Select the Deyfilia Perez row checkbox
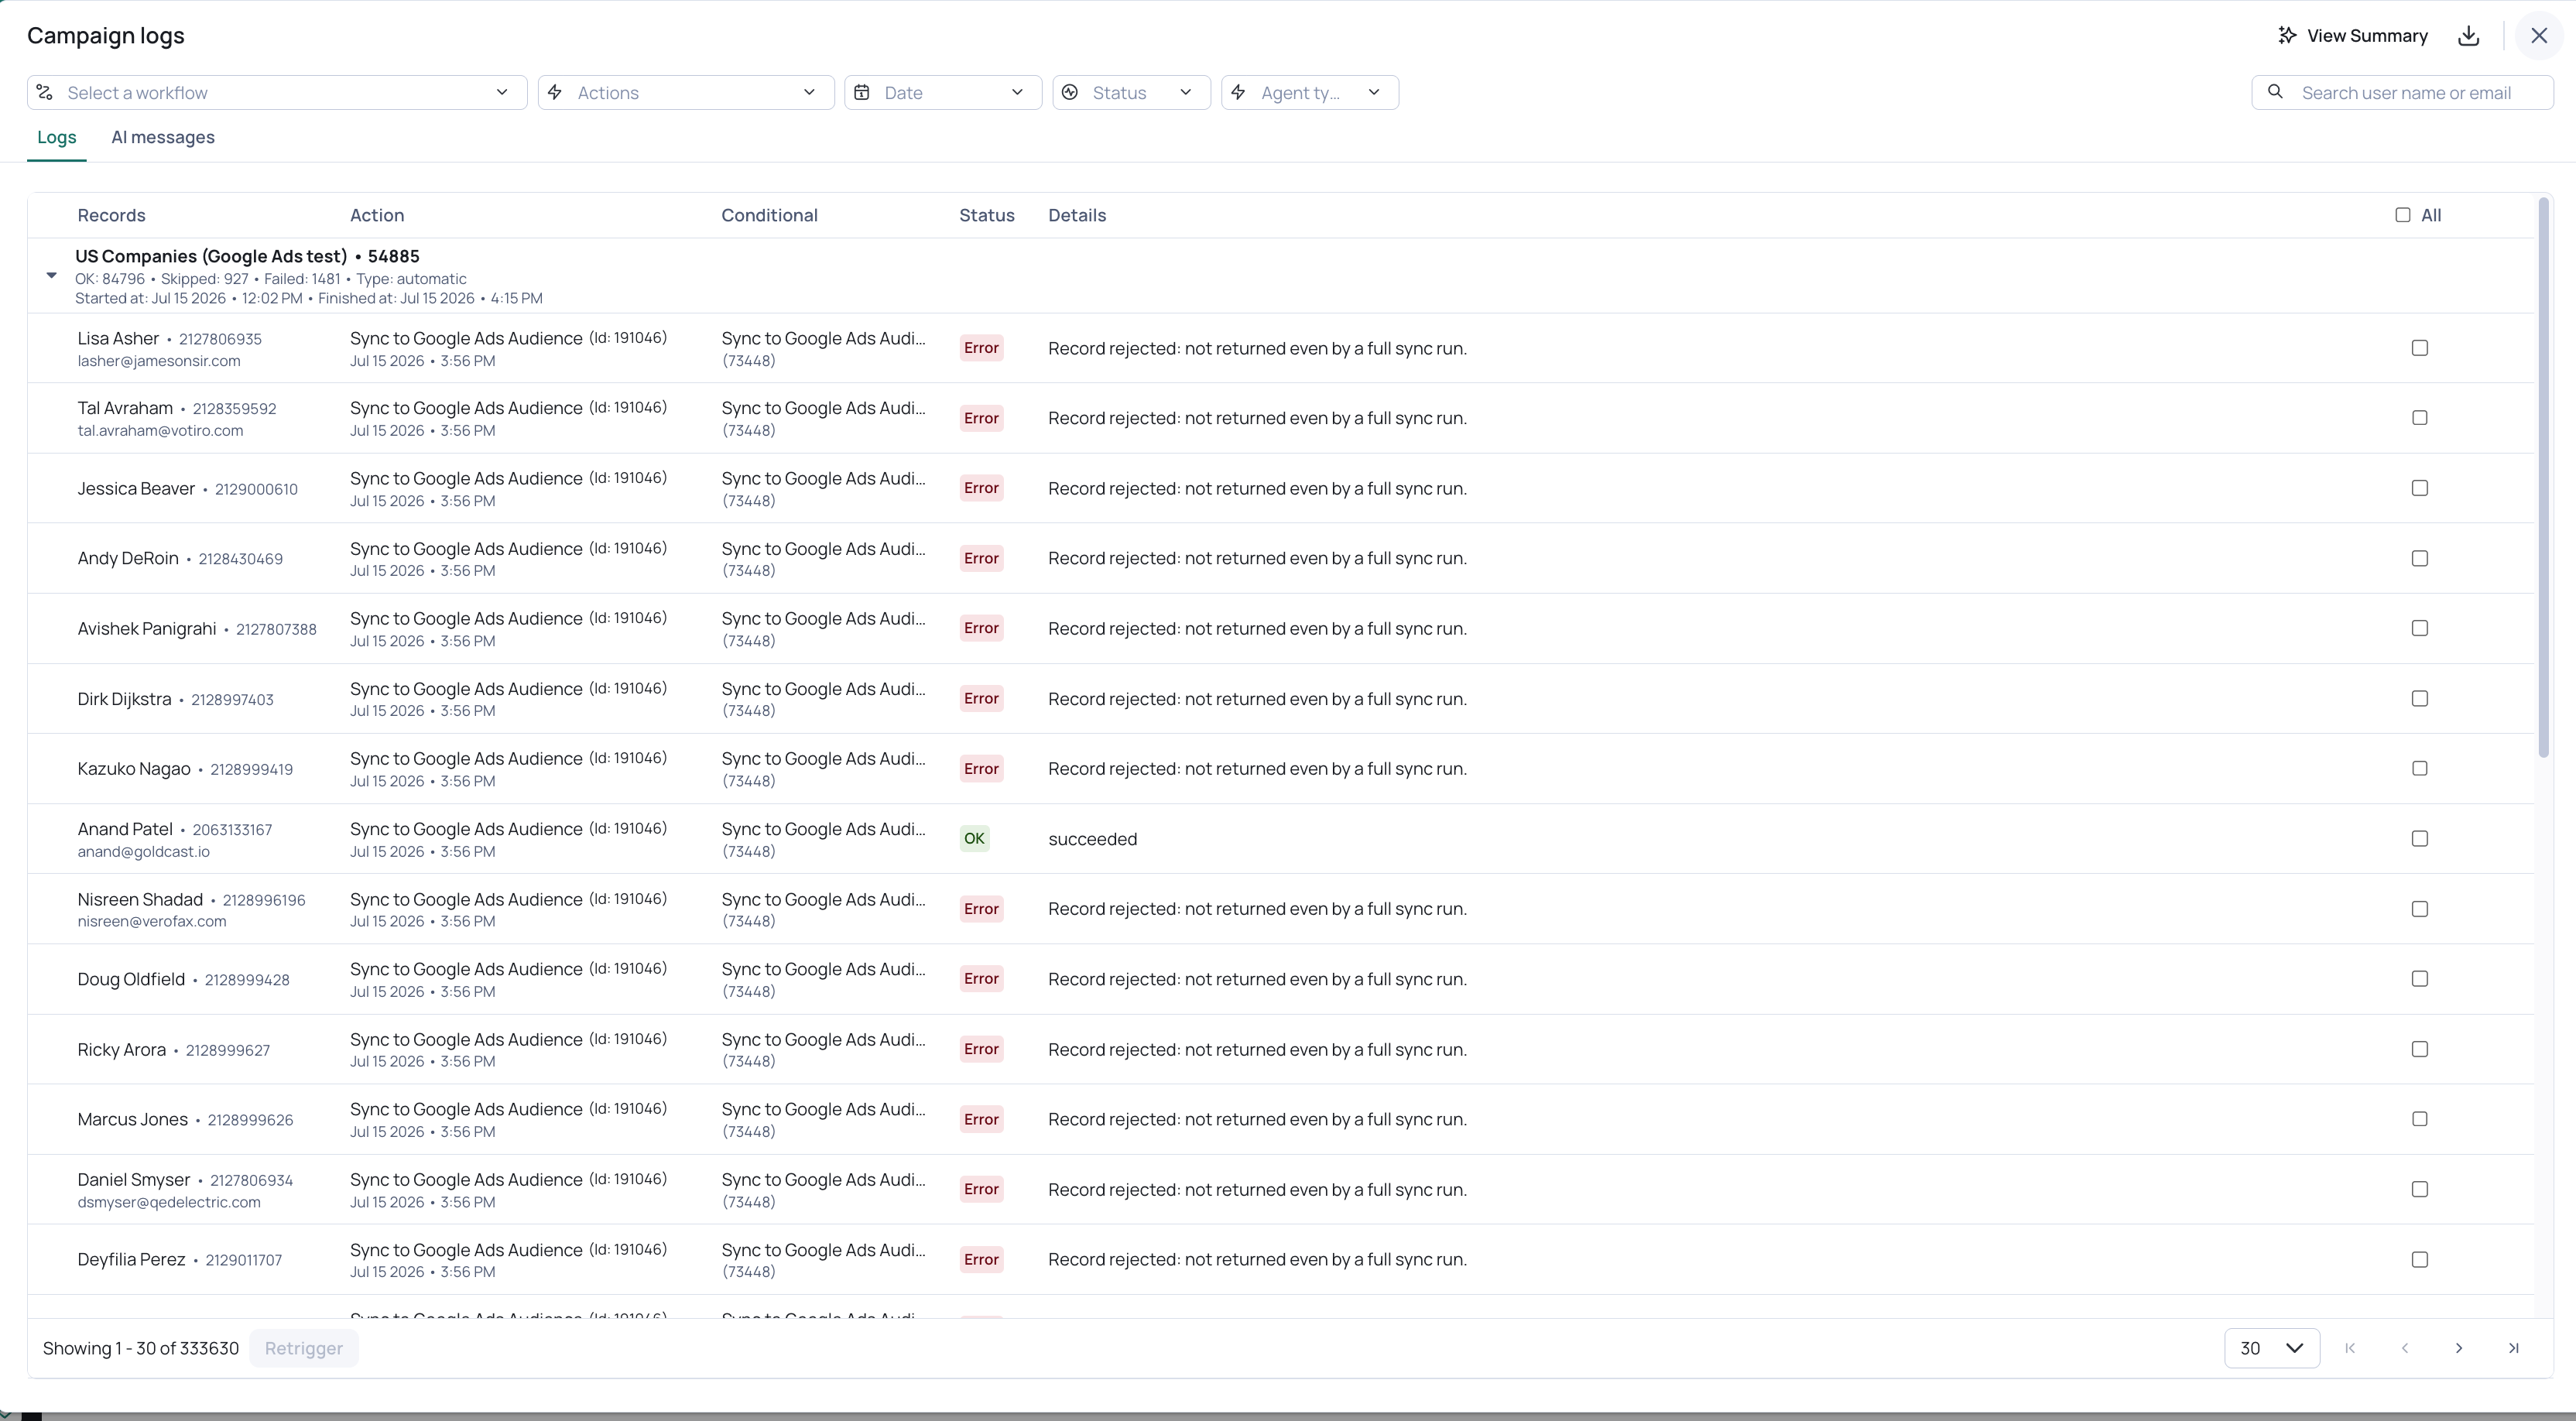This screenshot has height=1421, width=2576. tap(2420, 1260)
